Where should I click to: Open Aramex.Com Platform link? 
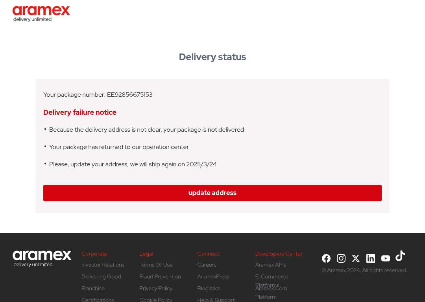[271, 293]
